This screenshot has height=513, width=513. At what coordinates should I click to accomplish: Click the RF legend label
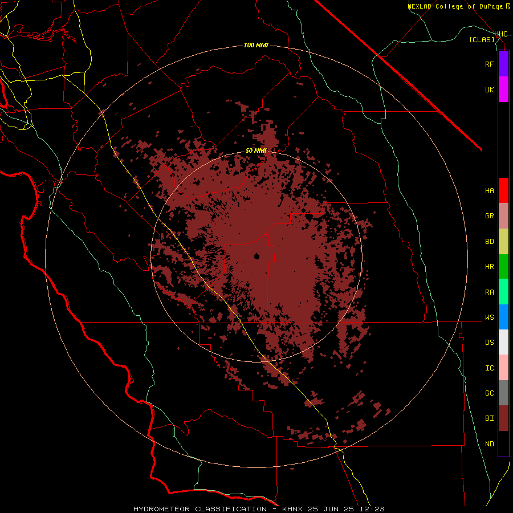(489, 64)
